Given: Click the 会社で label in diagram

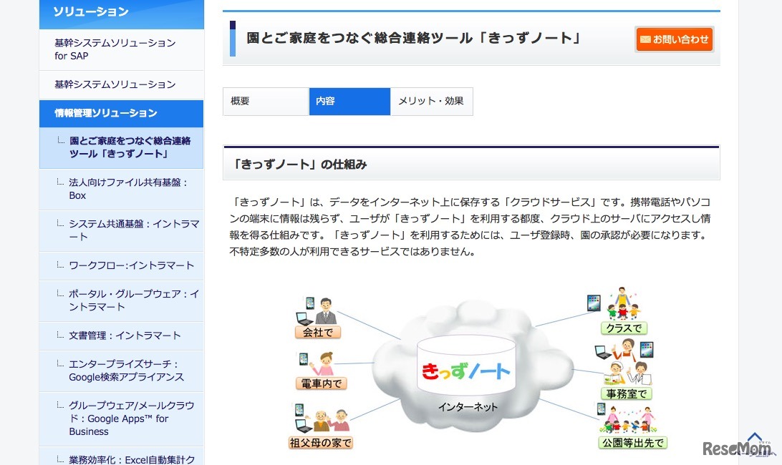Looking at the screenshot, I should [x=318, y=333].
